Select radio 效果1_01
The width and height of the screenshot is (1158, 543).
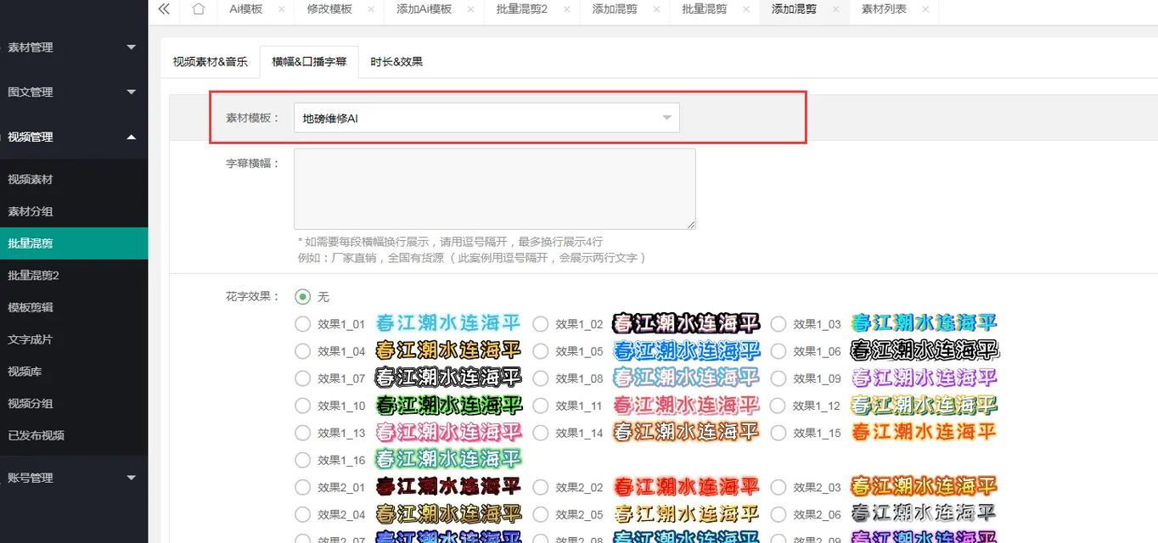302,324
